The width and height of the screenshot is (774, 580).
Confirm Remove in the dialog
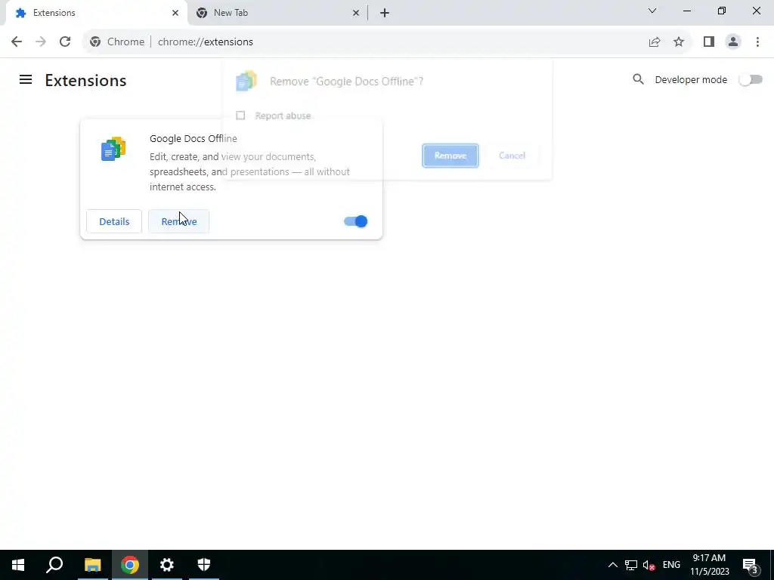tap(450, 156)
